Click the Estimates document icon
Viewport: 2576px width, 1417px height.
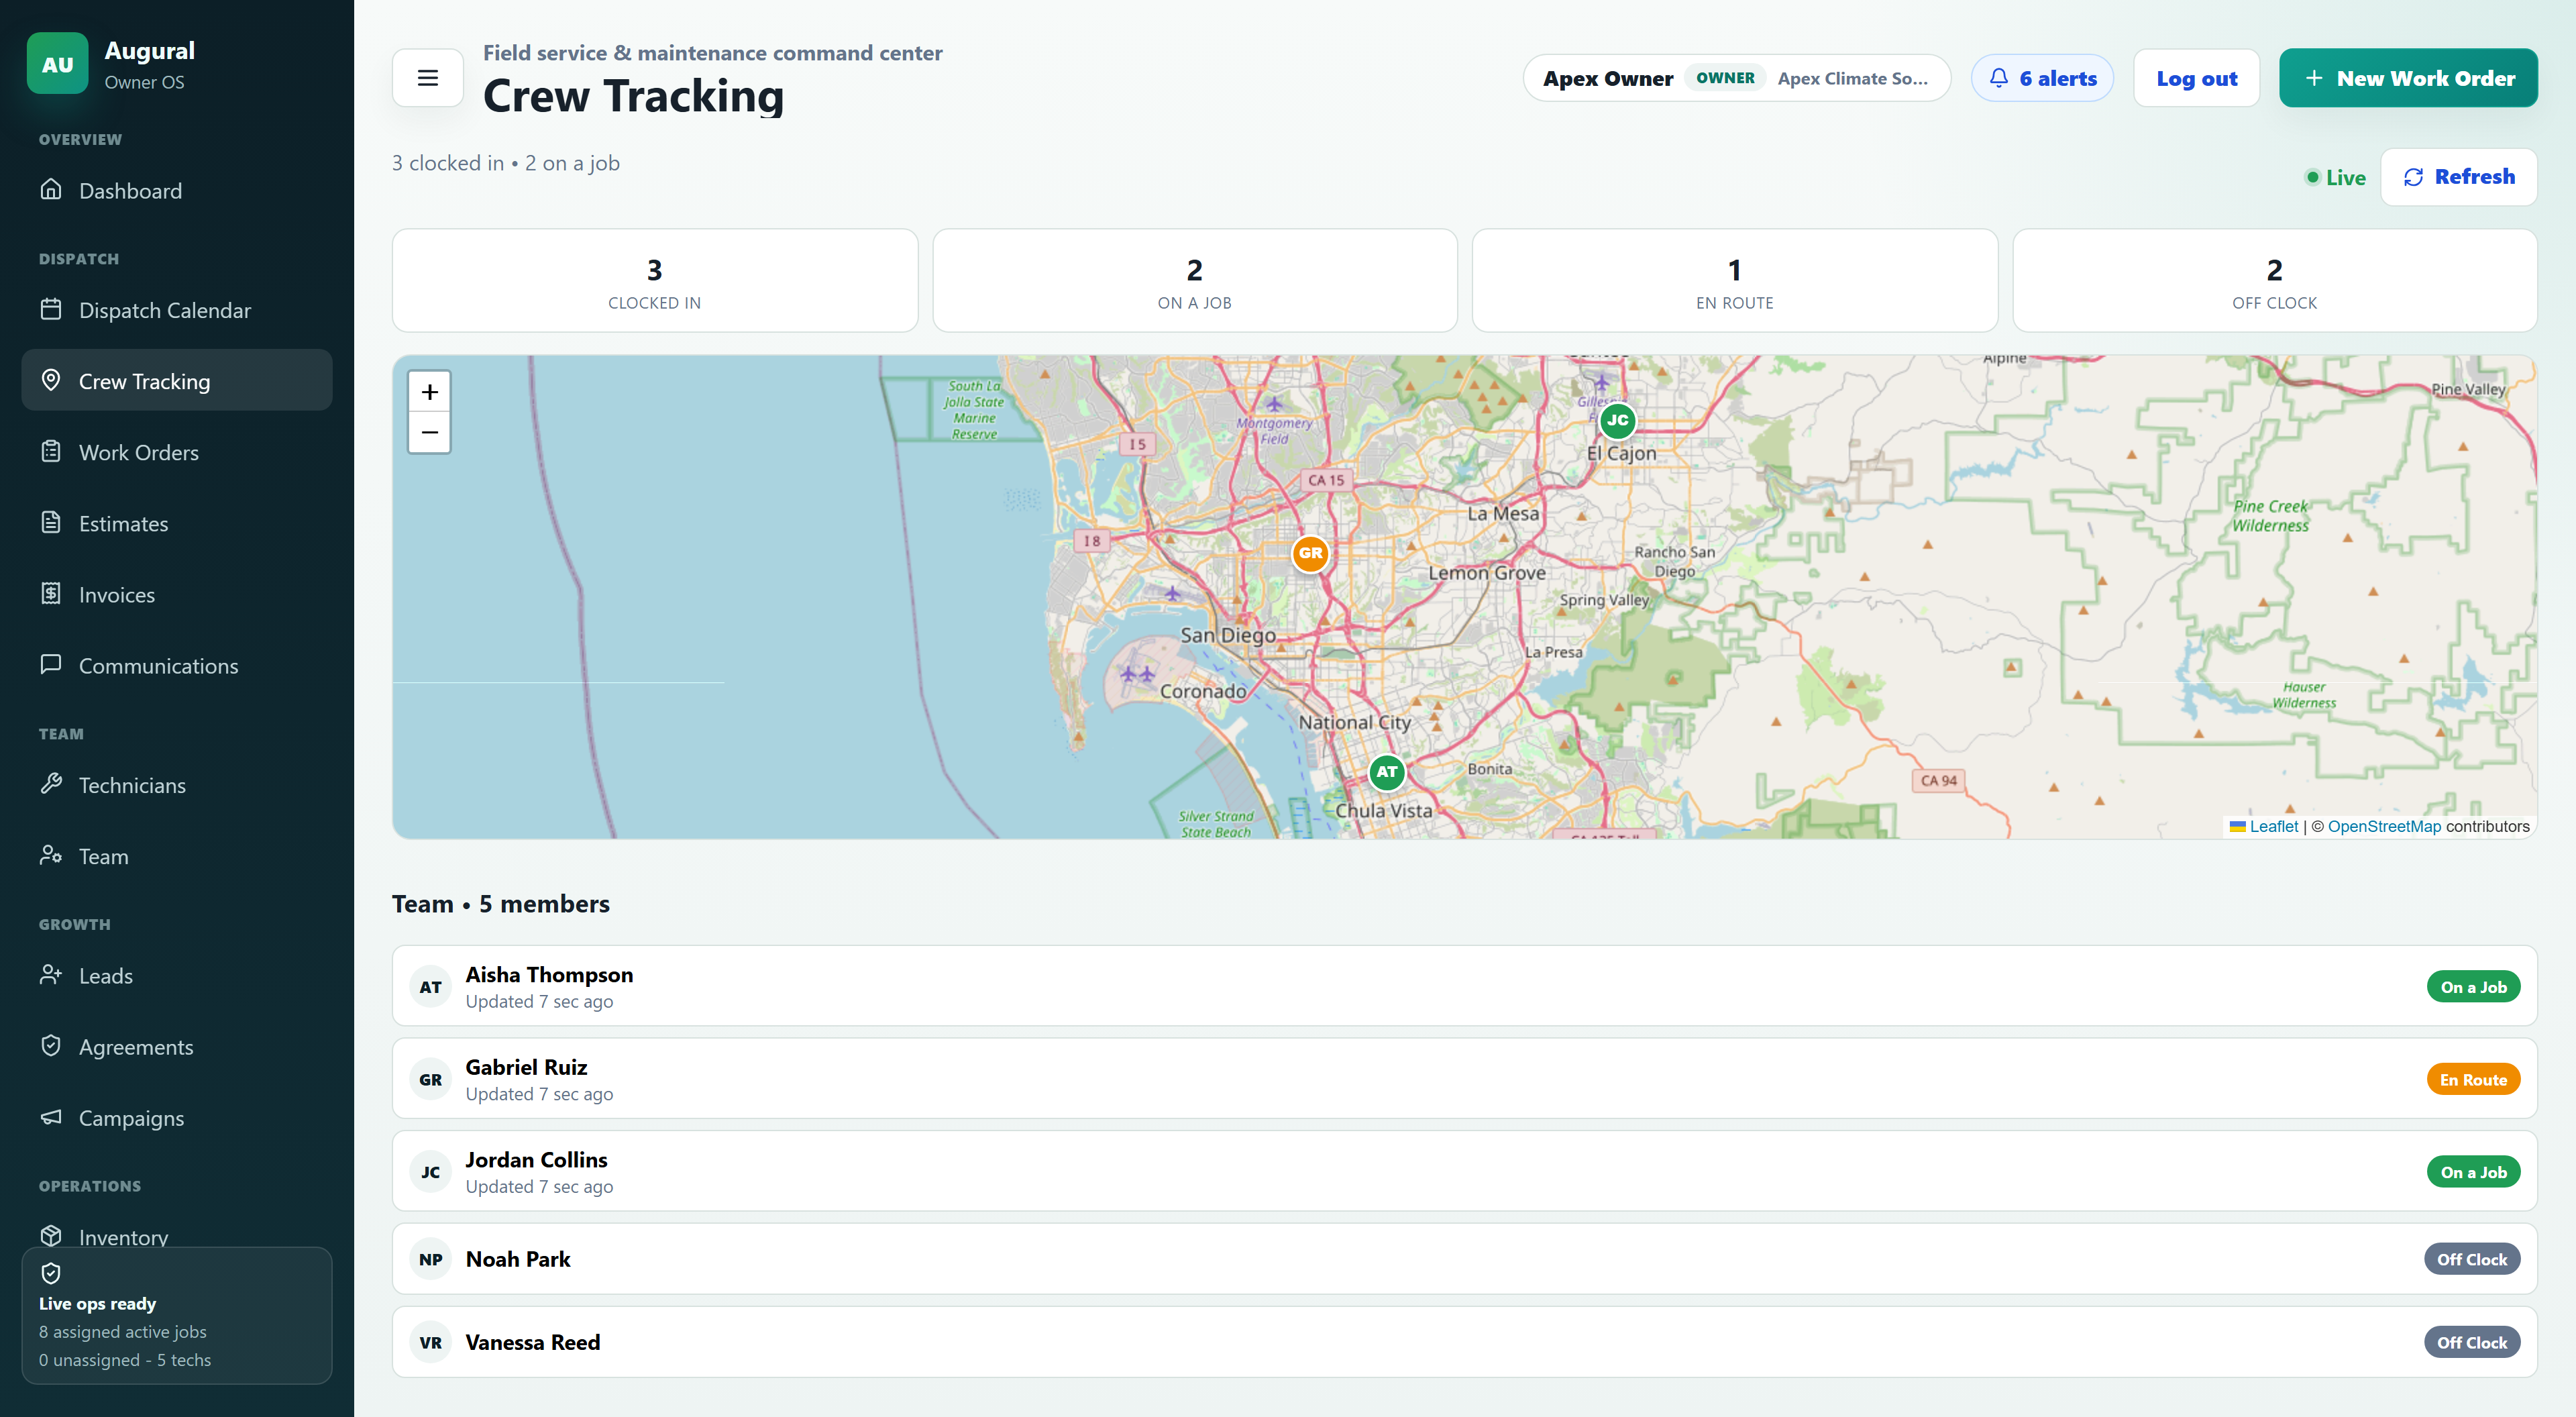[x=51, y=523]
